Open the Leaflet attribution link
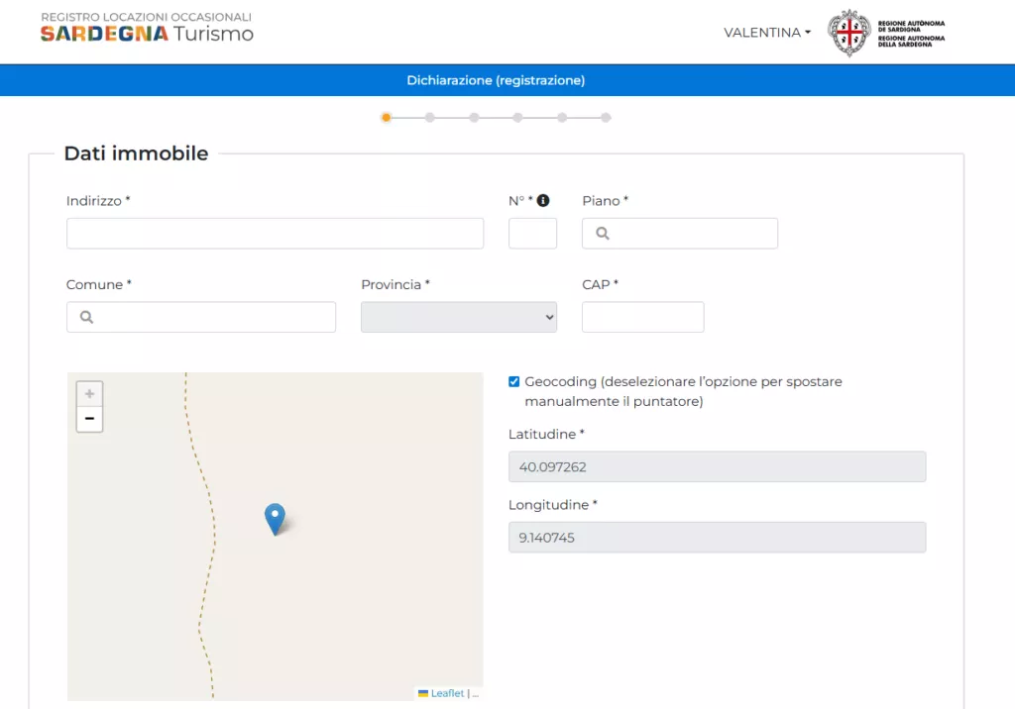 click(447, 693)
